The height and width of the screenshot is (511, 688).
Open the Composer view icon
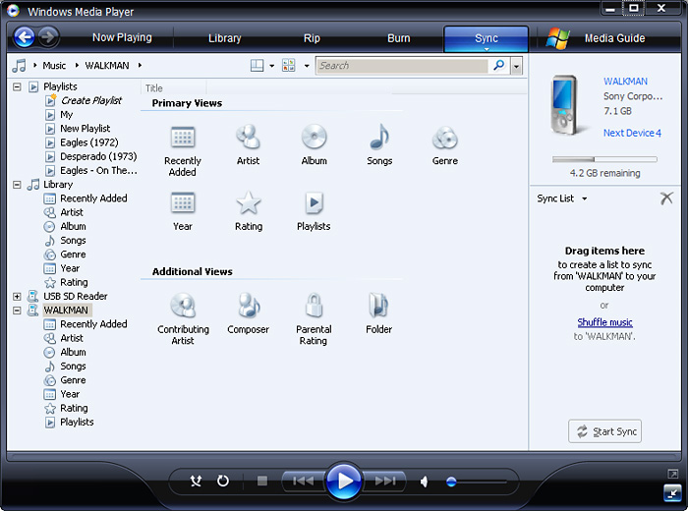coord(249,305)
